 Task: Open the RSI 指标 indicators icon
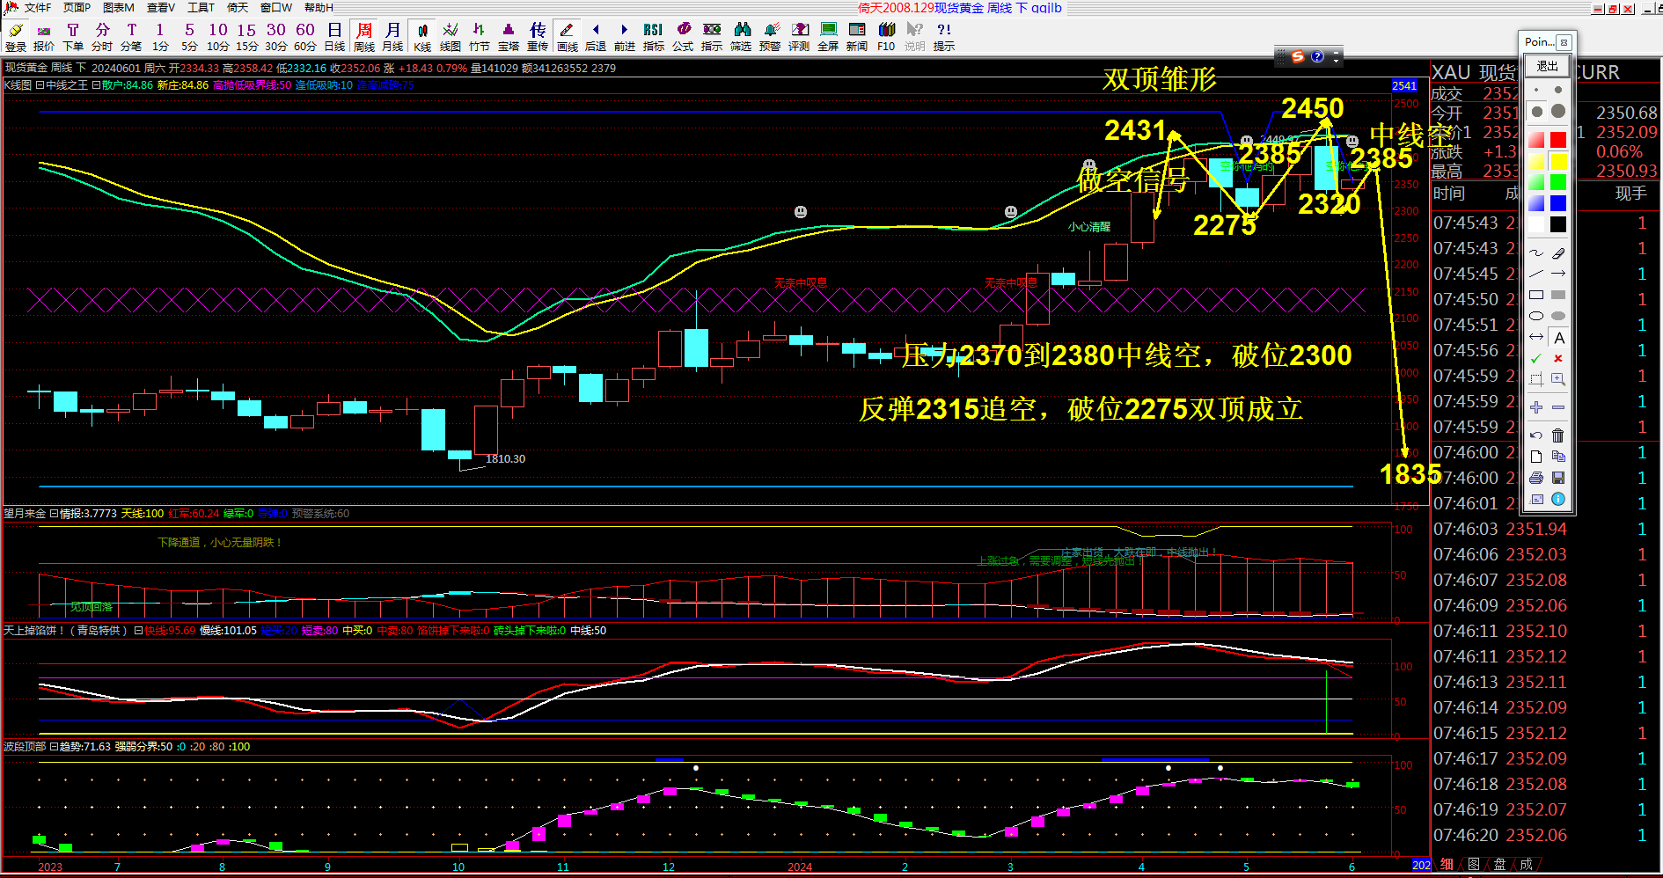[654, 37]
